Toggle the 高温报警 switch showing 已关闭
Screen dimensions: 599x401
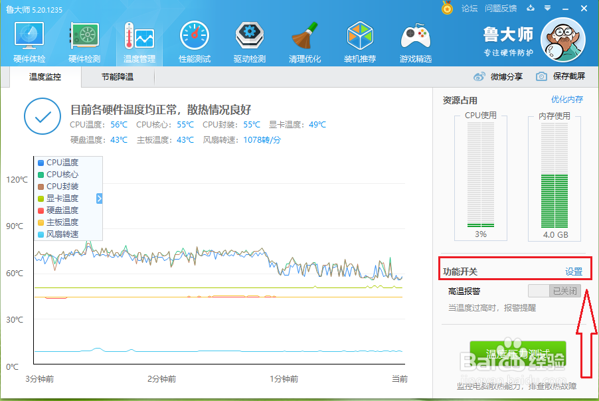click(555, 291)
